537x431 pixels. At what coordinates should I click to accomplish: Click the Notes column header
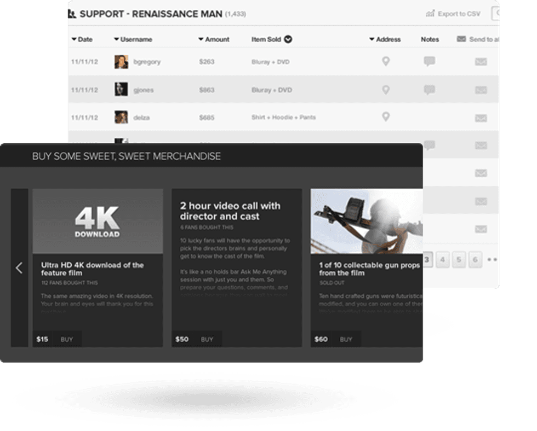(x=430, y=39)
